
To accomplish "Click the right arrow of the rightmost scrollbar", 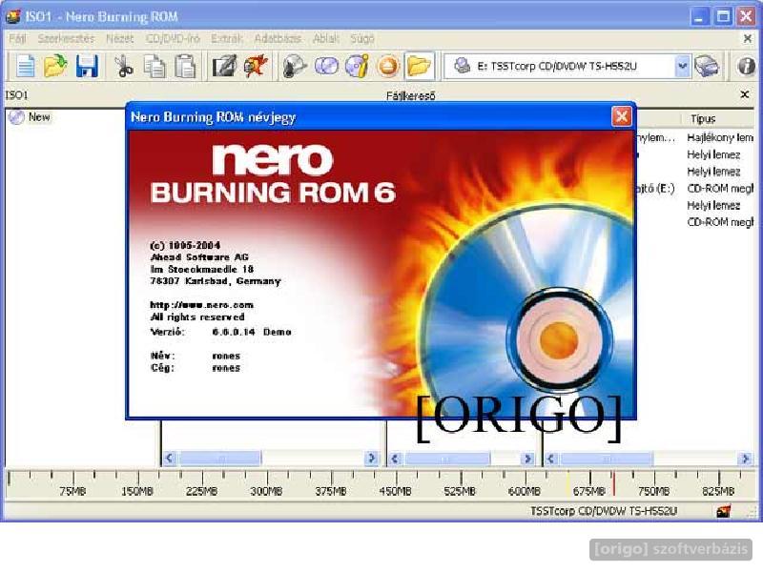I will pos(745,459).
